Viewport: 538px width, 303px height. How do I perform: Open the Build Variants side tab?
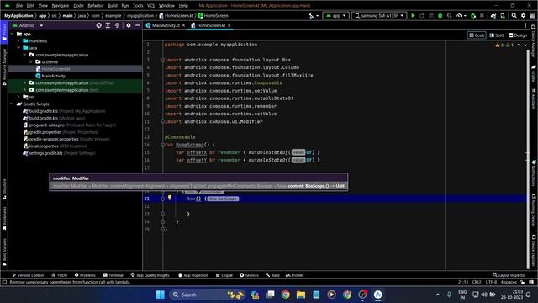pos(4,252)
